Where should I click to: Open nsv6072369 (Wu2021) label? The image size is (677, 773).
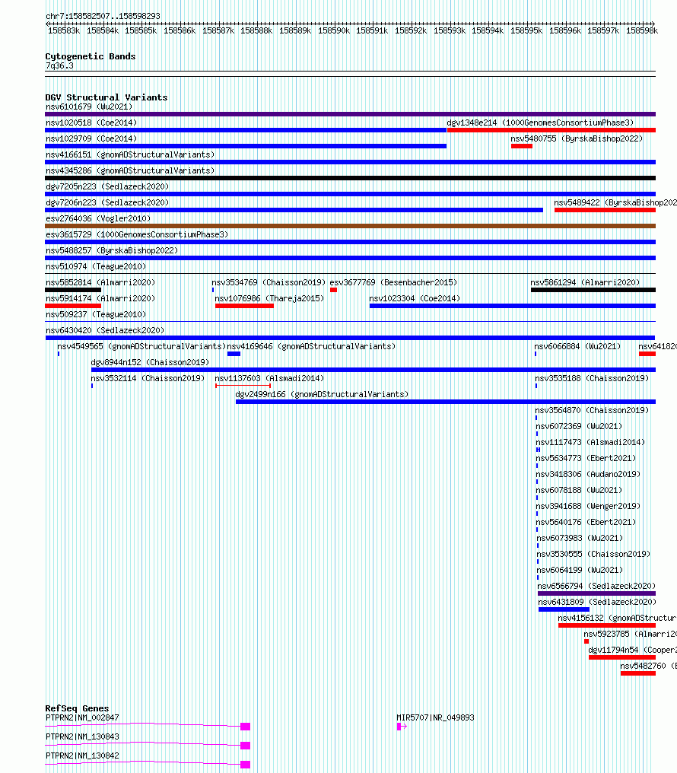[579, 426]
